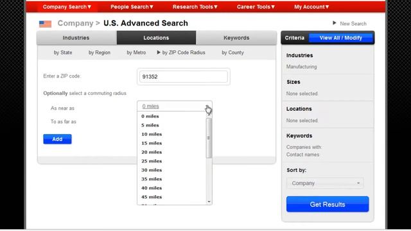Viewport: 411px width, 231px height.
Task: Click the blue Add button
Action: (x=57, y=139)
